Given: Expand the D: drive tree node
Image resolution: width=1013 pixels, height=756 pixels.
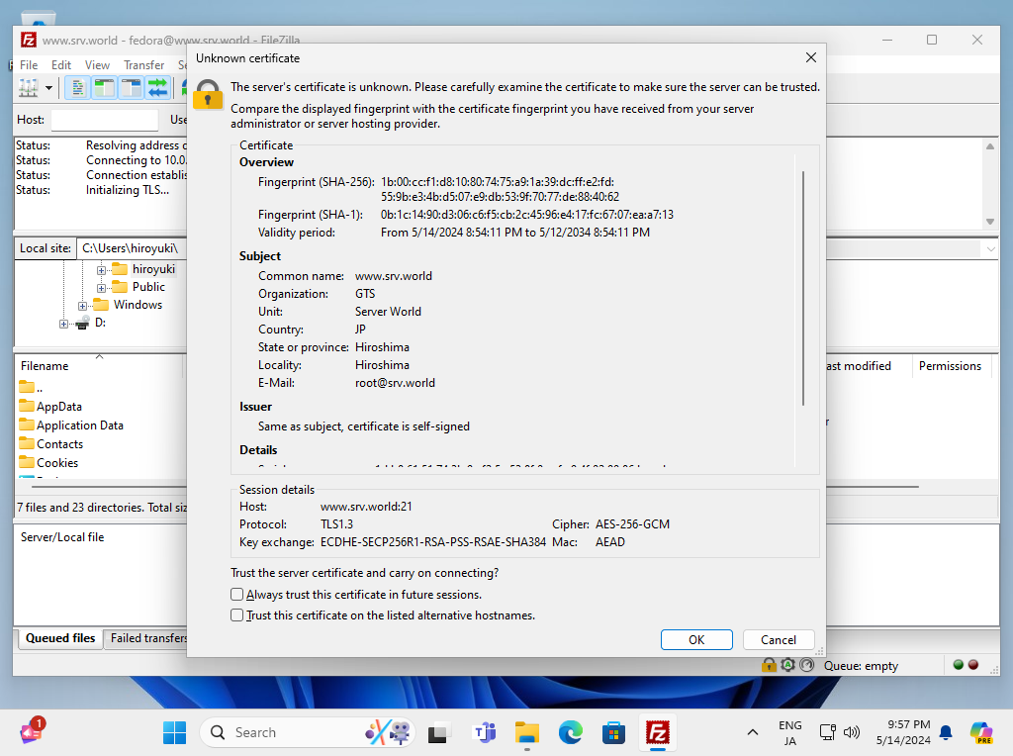Looking at the screenshot, I should click(63, 324).
